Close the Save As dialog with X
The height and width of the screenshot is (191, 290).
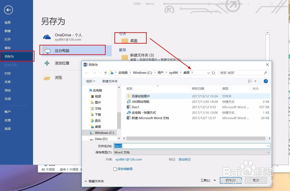click(267, 65)
